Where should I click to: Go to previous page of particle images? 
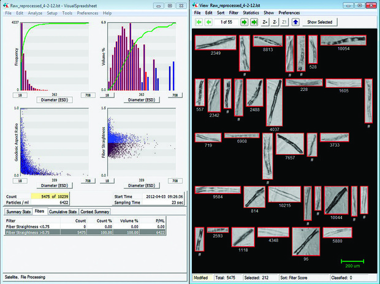coord(209,22)
